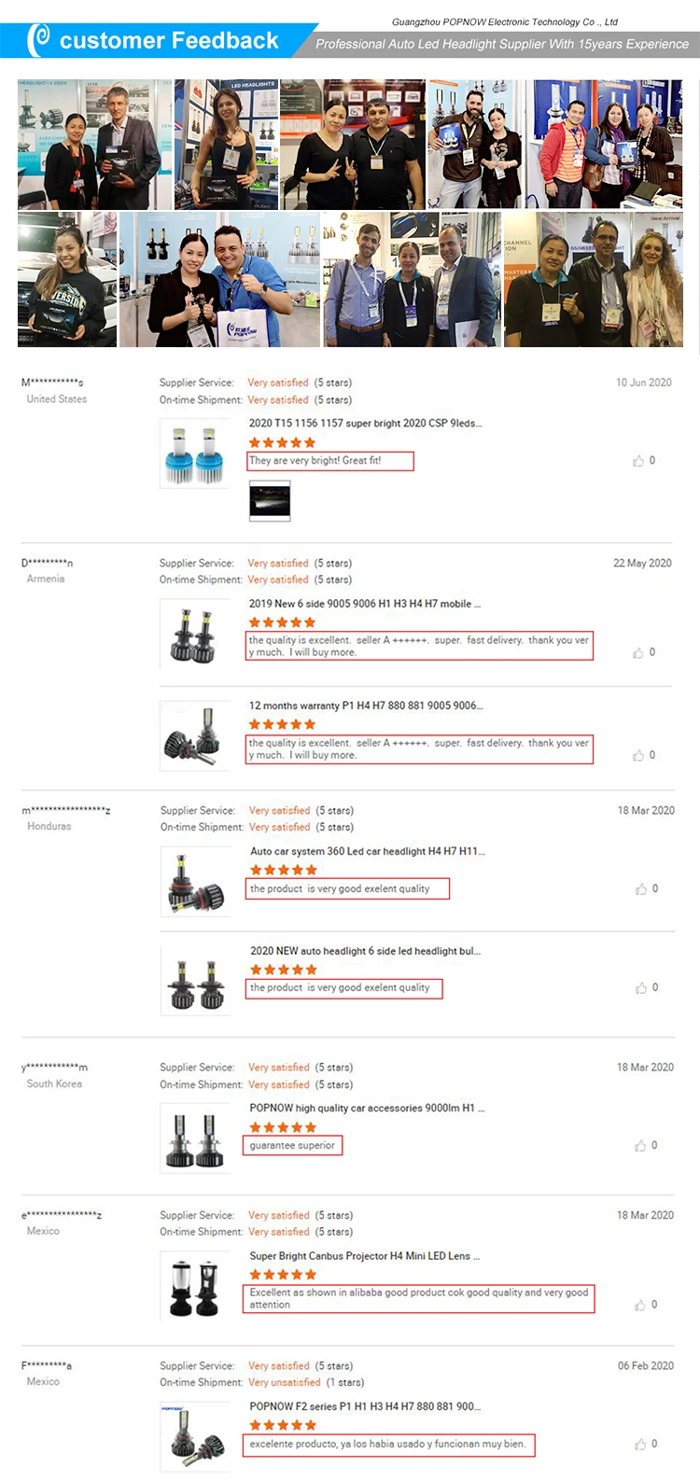700x1481 pixels.
Task: Open the 12 months warranty P1 H4 link
Action: point(366,706)
